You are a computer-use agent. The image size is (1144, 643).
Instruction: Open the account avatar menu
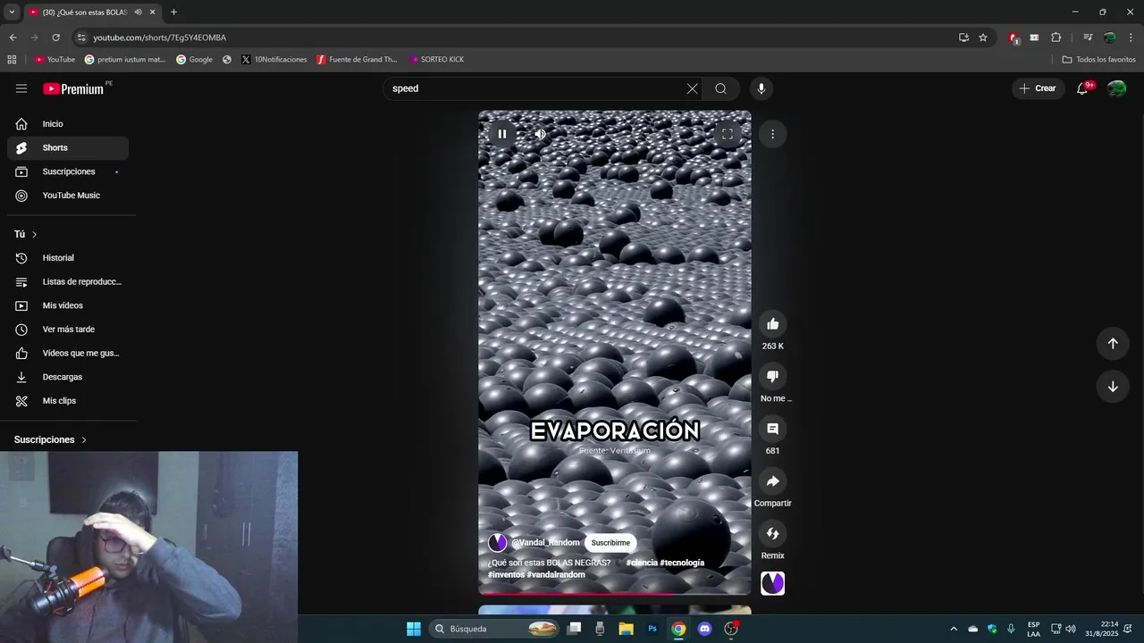pyautogui.click(x=1117, y=88)
